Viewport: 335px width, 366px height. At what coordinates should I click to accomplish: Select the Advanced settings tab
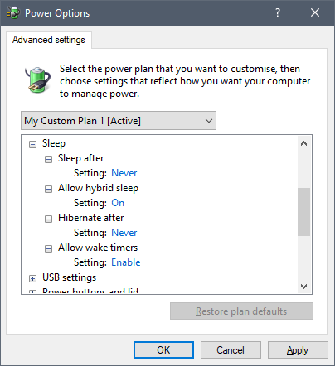(49, 40)
